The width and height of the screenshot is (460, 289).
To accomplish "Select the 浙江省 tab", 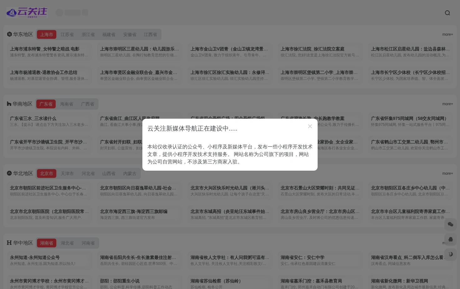I will (x=88, y=34).
